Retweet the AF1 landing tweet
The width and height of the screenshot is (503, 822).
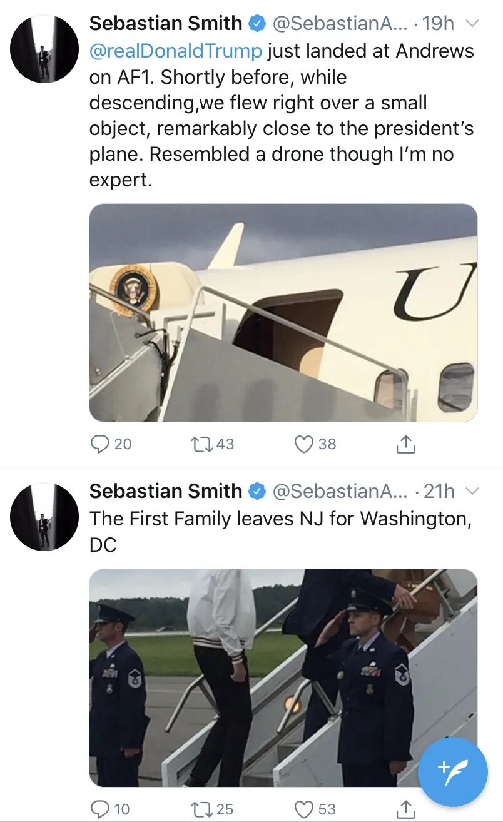(x=203, y=444)
